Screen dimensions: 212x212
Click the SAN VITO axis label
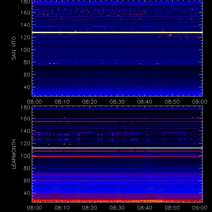click(x=14, y=48)
